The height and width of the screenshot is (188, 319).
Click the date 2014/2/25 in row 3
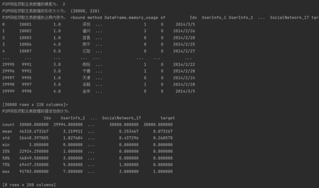[x=184, y=44]
